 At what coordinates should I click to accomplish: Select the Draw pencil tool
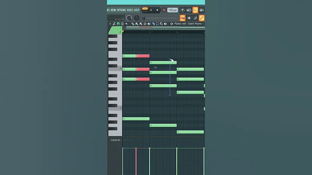point(133,24)
